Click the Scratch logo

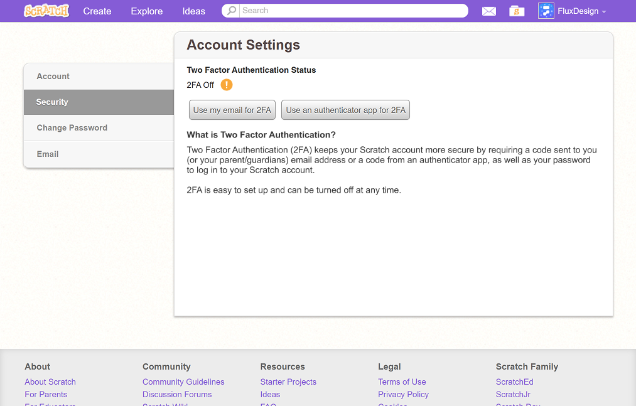(46, 11)
